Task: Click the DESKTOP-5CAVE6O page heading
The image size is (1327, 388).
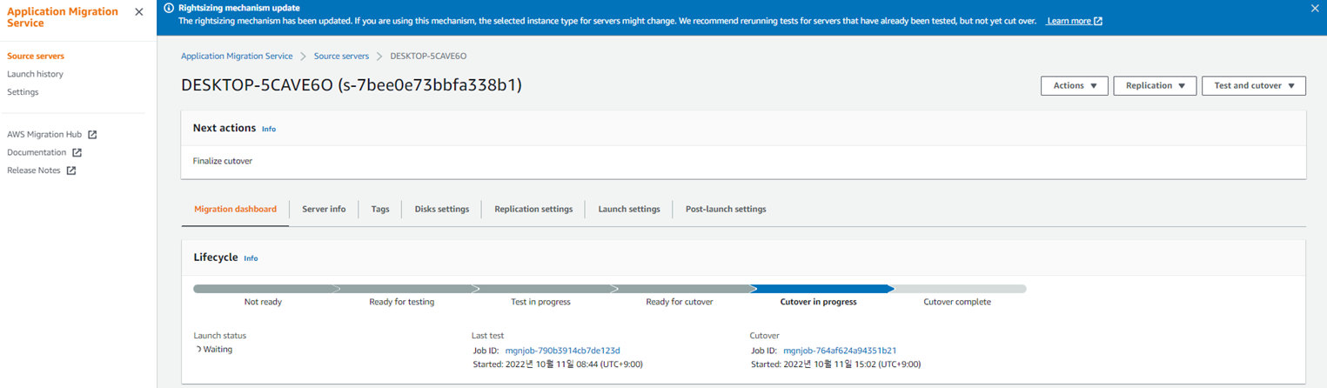Action: (x=352, y=85)
